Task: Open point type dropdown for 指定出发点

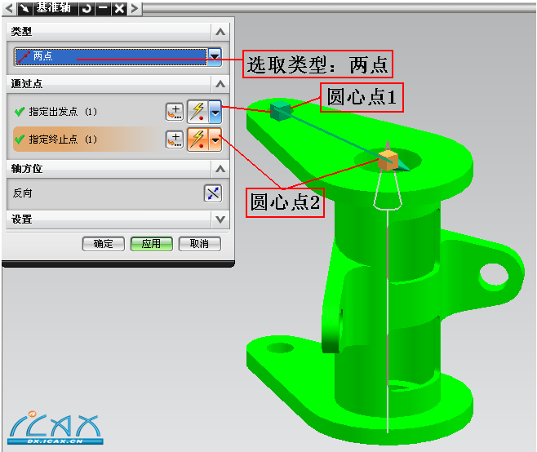Action: (215, 112)
